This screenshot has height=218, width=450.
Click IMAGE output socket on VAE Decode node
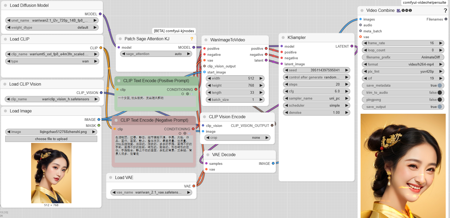(x=273, y=163)
